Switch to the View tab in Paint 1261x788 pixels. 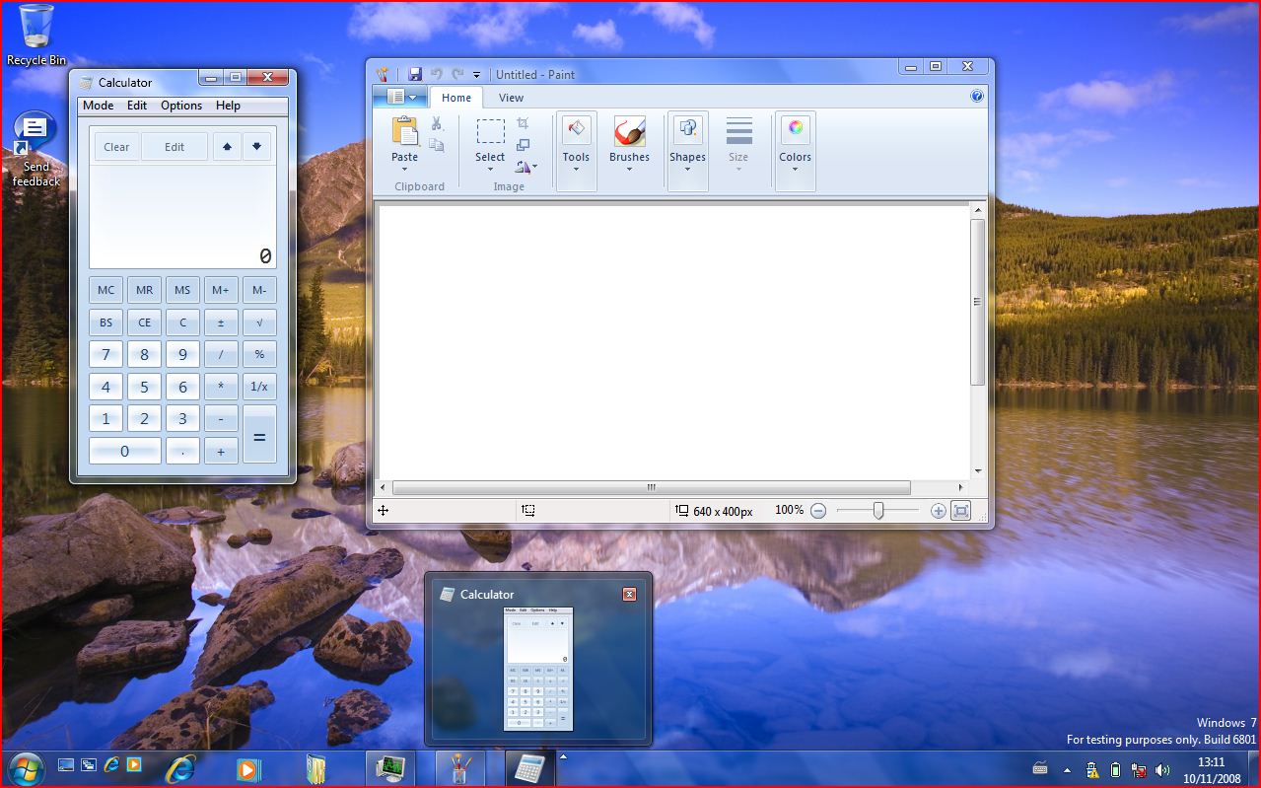pyautogui.click(x=511, y=98)
